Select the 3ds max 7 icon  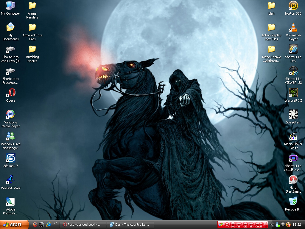tap(10, 160)
